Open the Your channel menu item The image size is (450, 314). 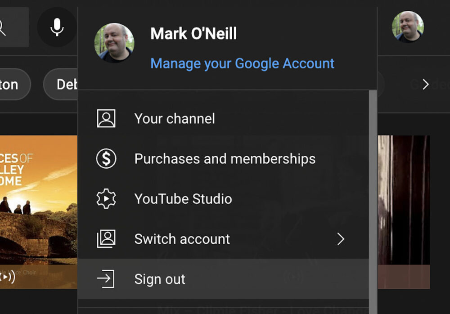(175, 119)
